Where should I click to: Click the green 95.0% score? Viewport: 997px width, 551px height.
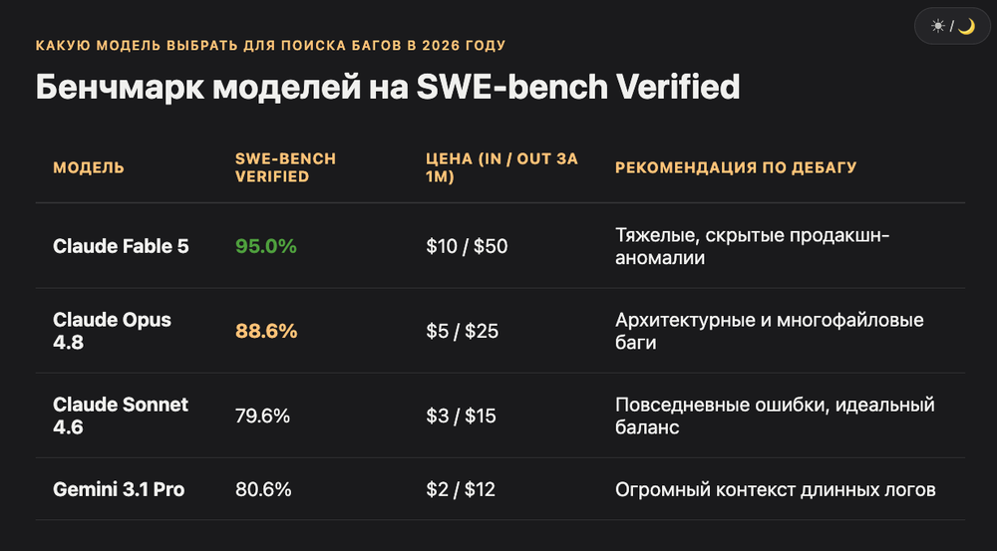(266, 246)
